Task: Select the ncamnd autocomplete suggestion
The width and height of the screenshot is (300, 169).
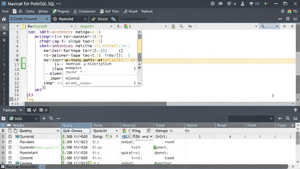Action: [x=72, y=78]
